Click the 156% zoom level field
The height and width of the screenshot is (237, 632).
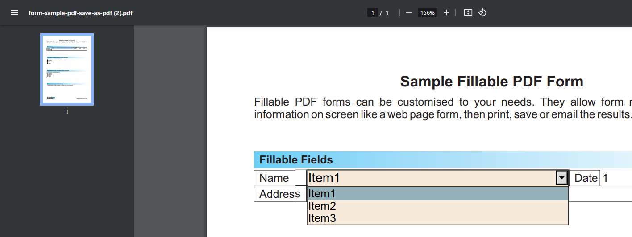pos(427,12)
